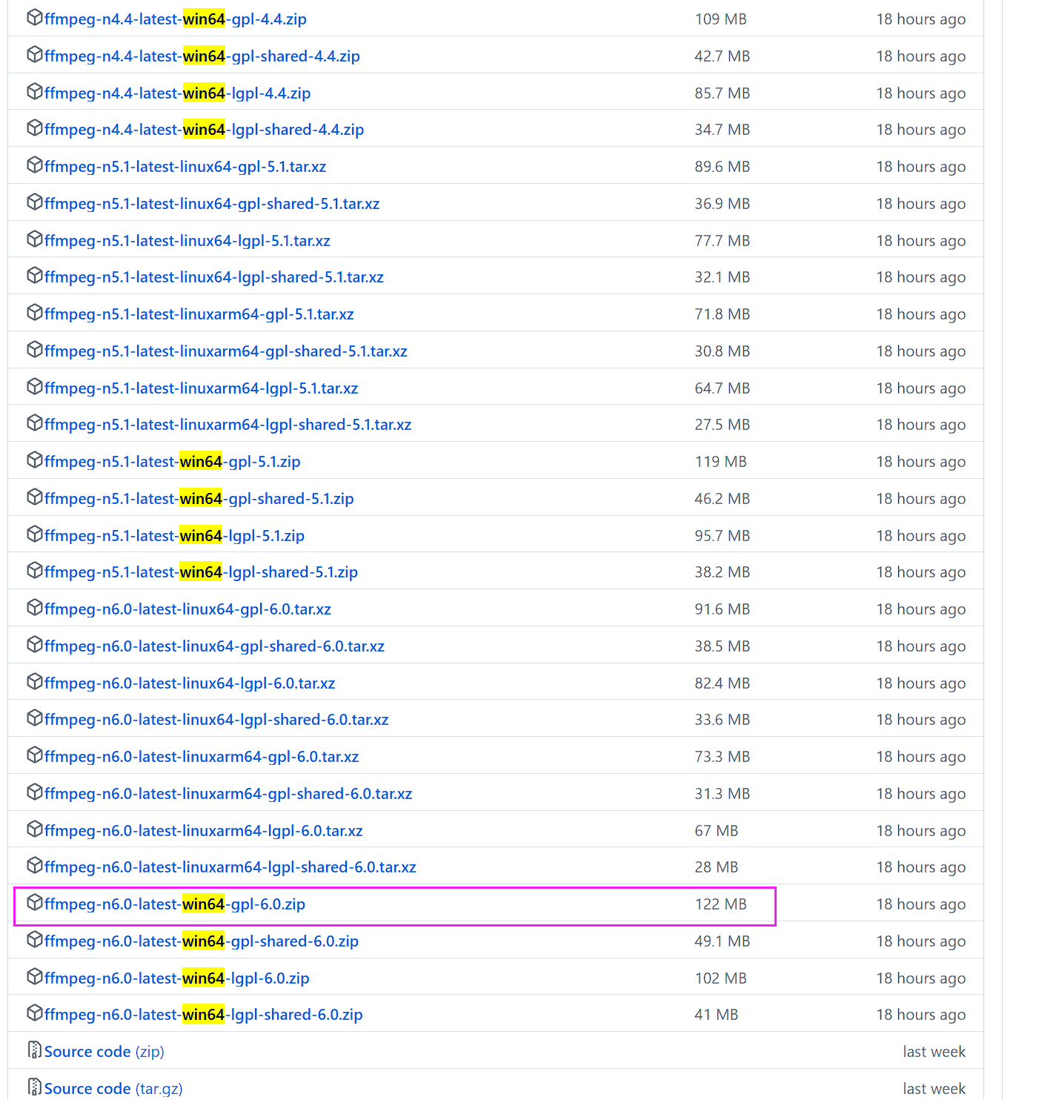Download ffmpeg-n6.0-latest-win64-gpl-shared-6.0.zip
This screenshot has width=1059, height=1100.
(202, 941)
